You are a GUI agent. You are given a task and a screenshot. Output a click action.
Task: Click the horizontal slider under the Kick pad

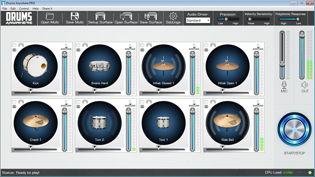pos(36,93)
